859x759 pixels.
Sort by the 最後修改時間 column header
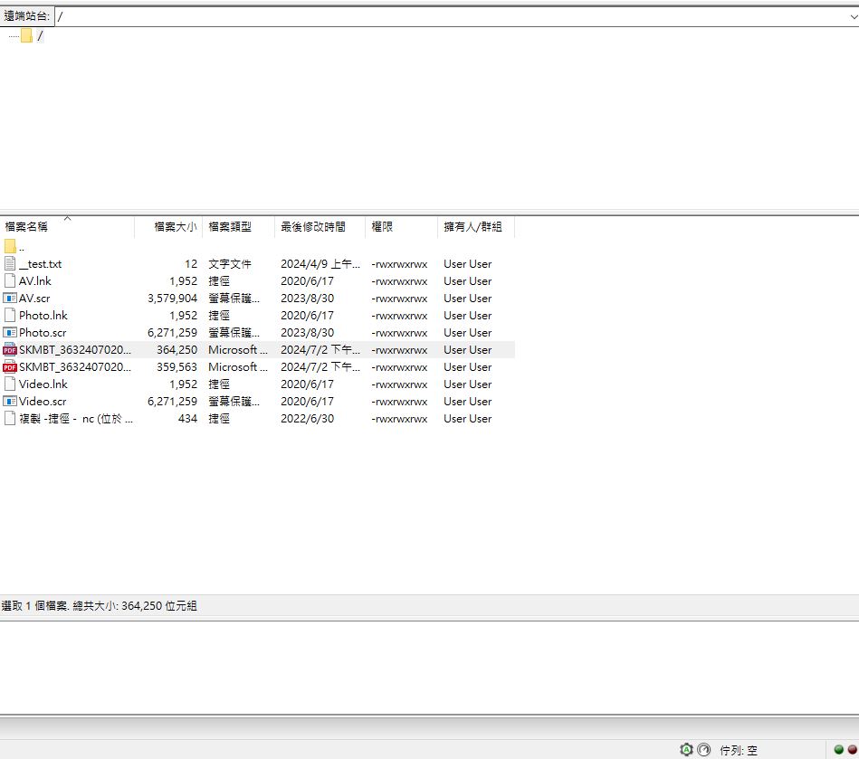tap(320, 226)
